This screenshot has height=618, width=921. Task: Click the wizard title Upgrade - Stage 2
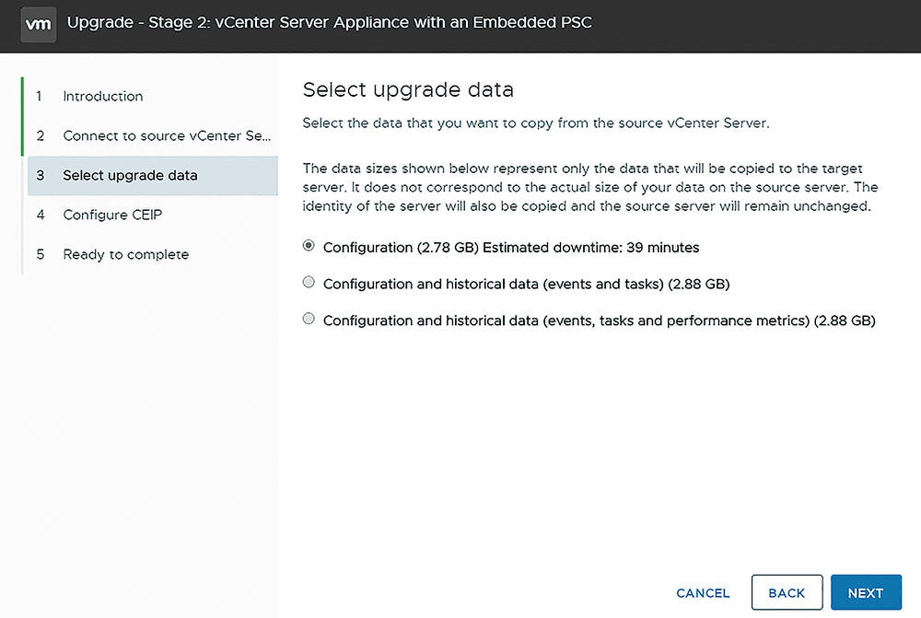pyautogui.click(x=330, y=22)
